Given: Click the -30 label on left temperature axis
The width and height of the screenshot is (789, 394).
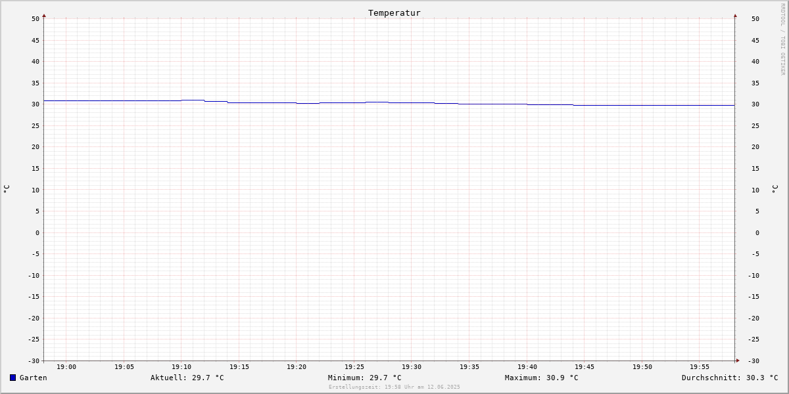Looking at the screenshot, I should pos(34,361).
